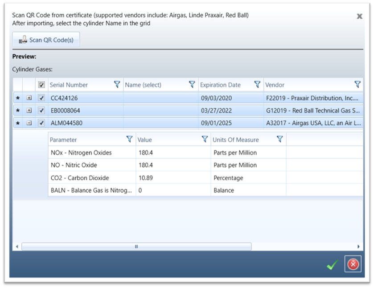The image size is (374, 288).
Task: Click the Scan QR Code(s) button
Action: (46, 40)
